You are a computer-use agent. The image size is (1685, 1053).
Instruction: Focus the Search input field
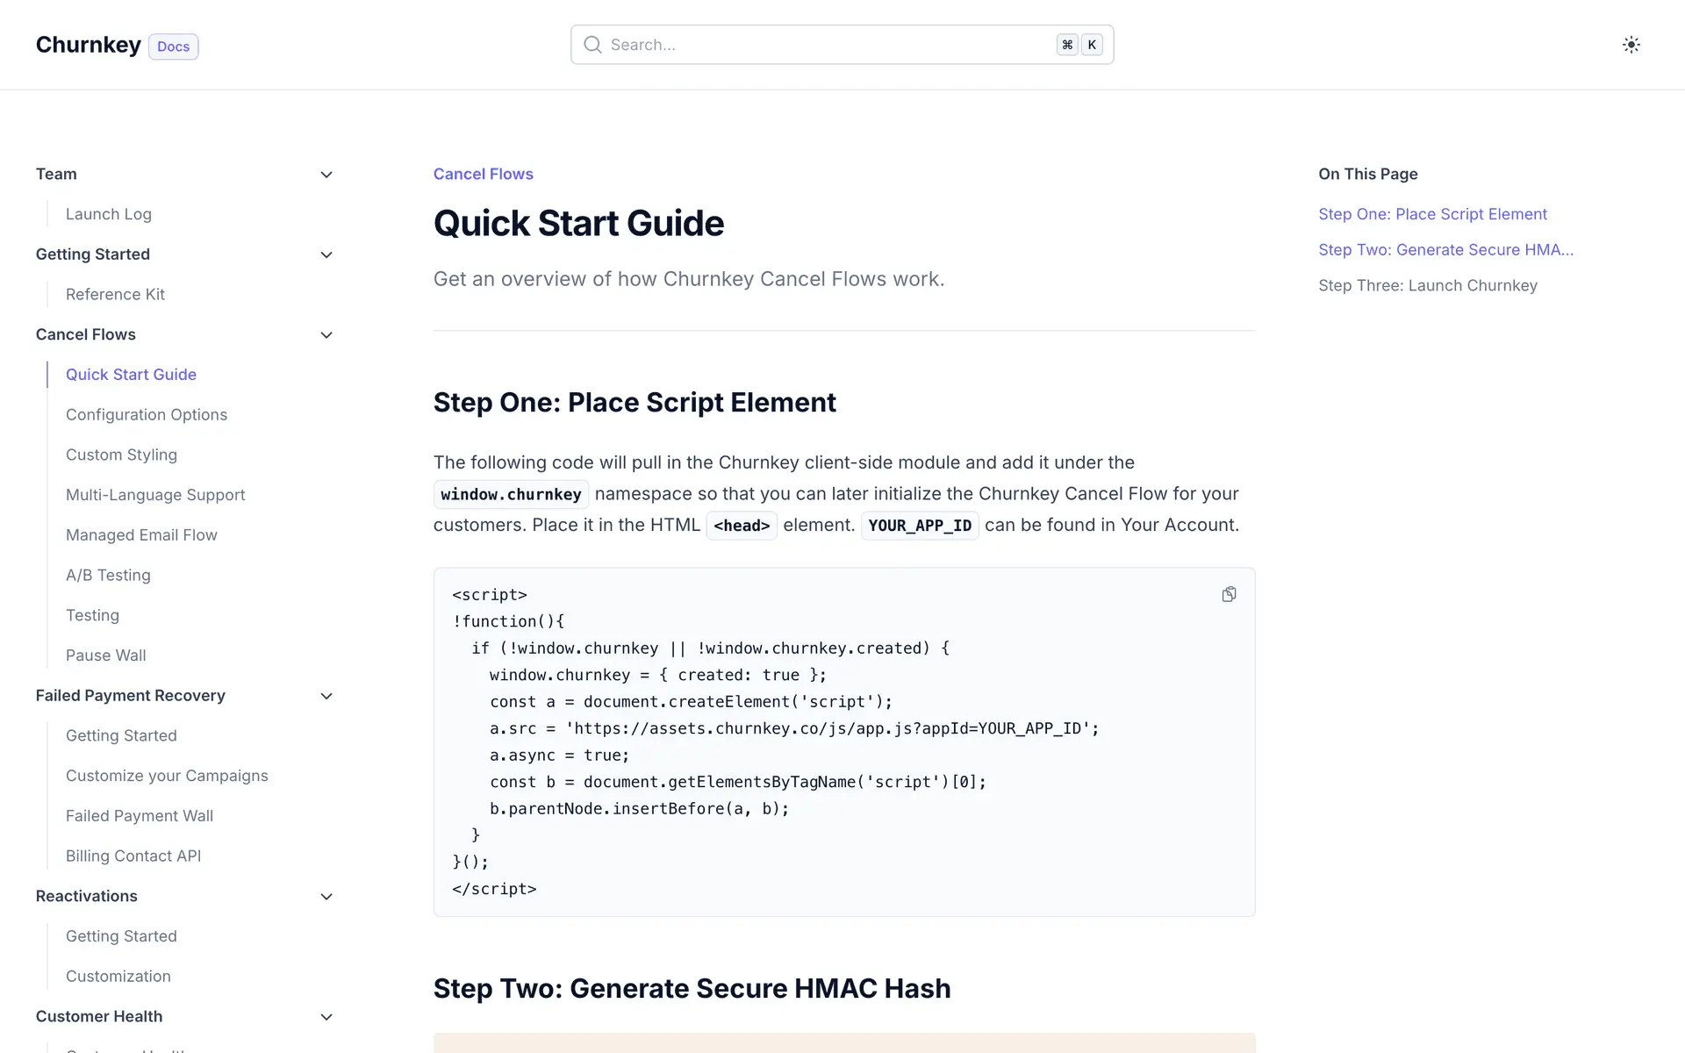[x=825, y=45]
